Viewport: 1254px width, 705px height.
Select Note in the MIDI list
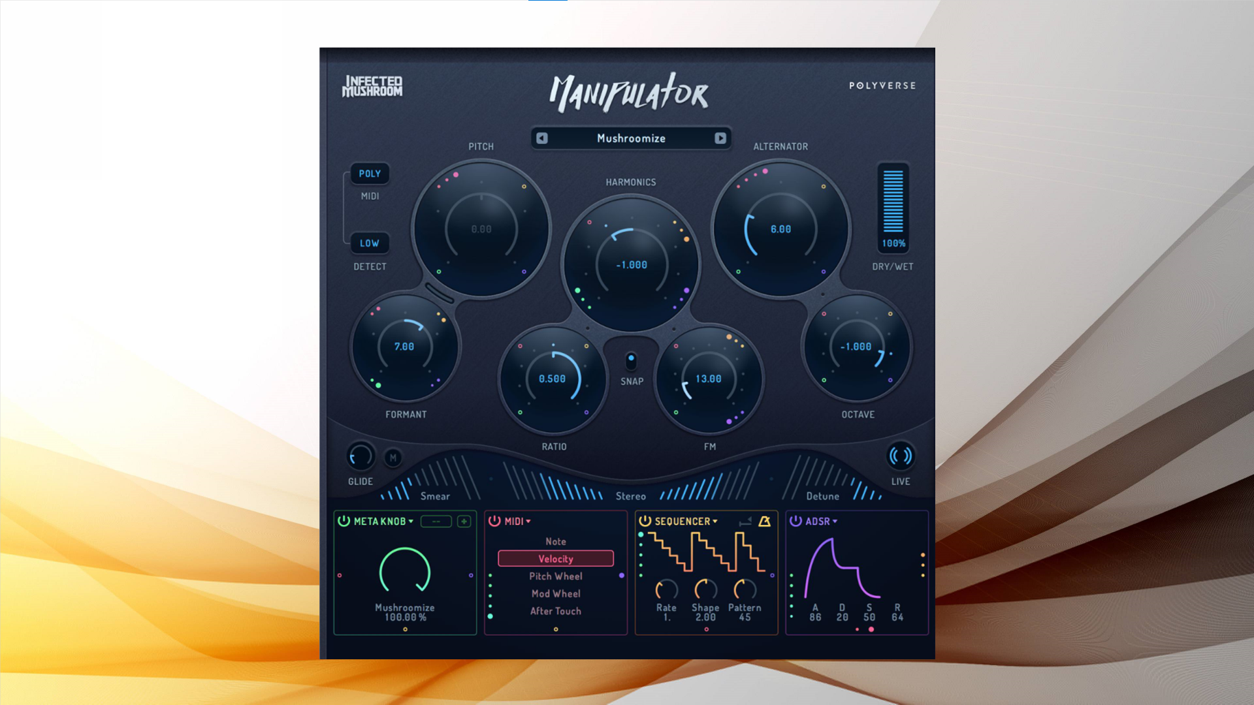(556, 542)
